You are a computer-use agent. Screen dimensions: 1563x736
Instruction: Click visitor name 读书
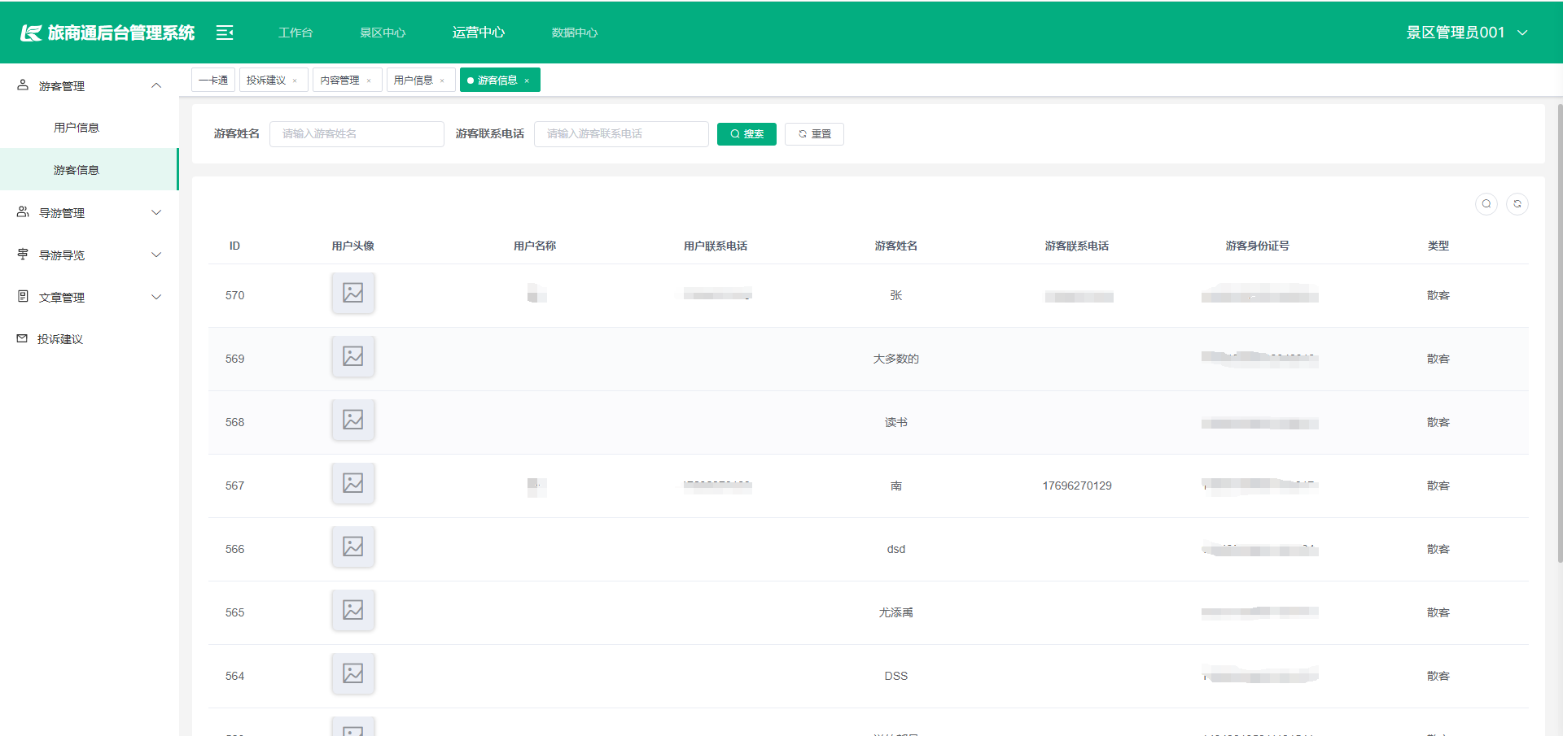pos(896,422)
